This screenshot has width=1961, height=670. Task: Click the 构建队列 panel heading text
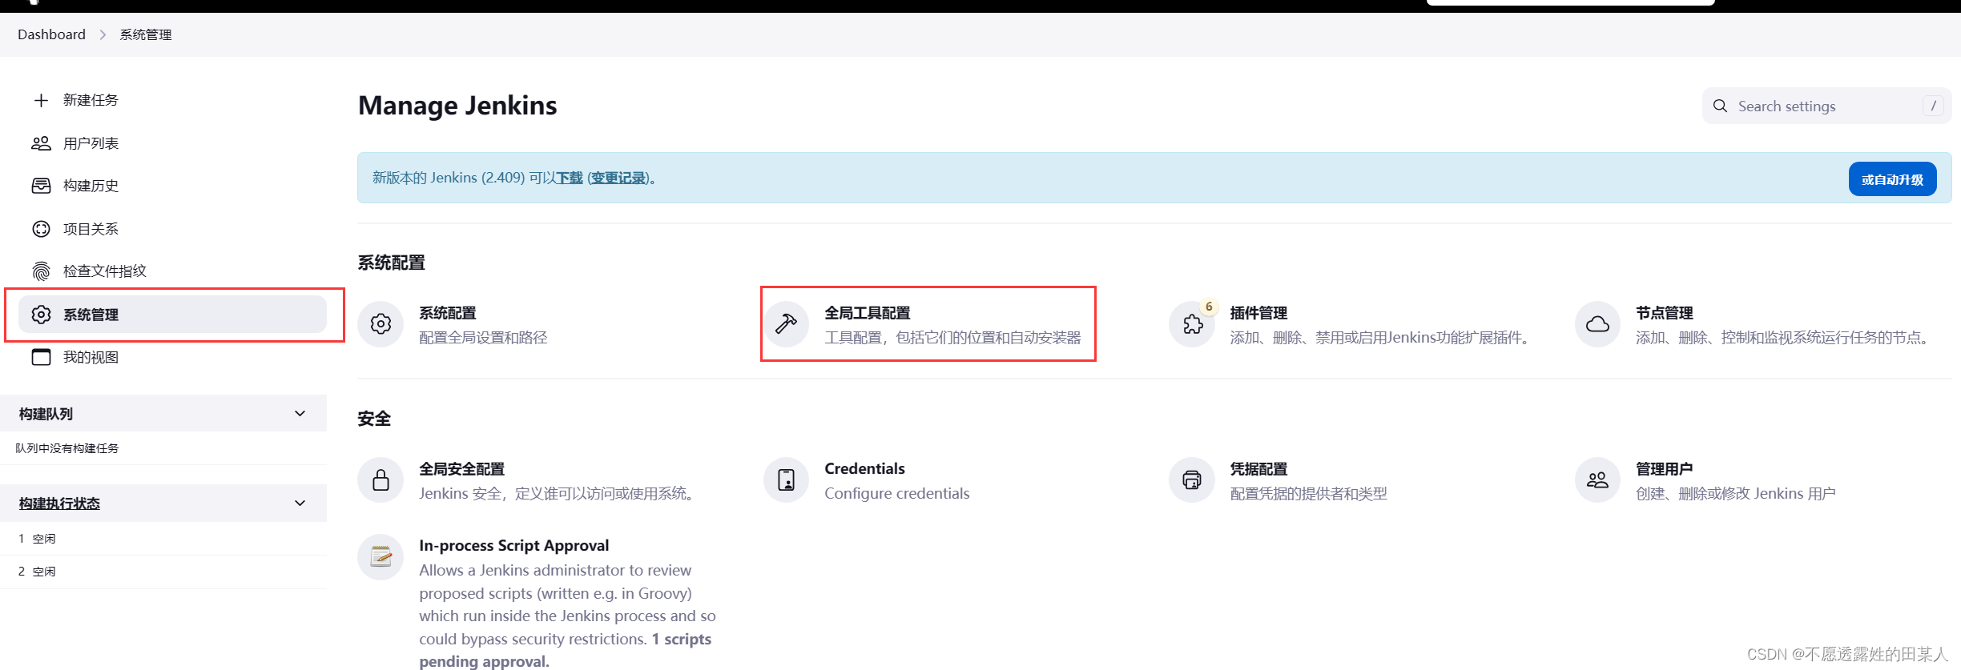click(x=46, y=414)
